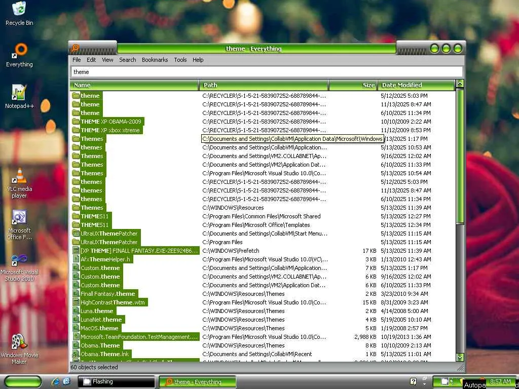Sort results by the Size column
This screenshot has width=519, height=389.
point(353,85)
